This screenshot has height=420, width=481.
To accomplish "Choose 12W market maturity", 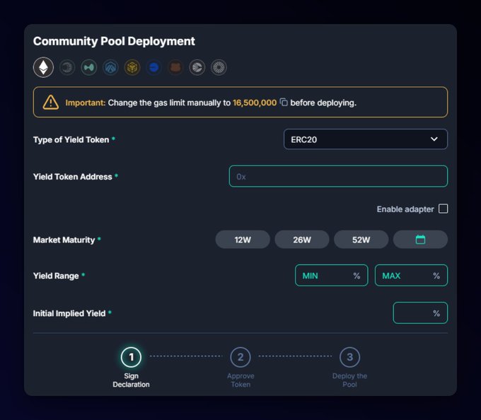I will [243, 240].
